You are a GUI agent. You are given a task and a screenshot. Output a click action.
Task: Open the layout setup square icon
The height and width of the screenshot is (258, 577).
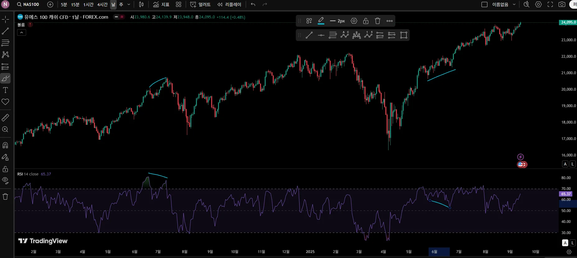click(484, 4)
